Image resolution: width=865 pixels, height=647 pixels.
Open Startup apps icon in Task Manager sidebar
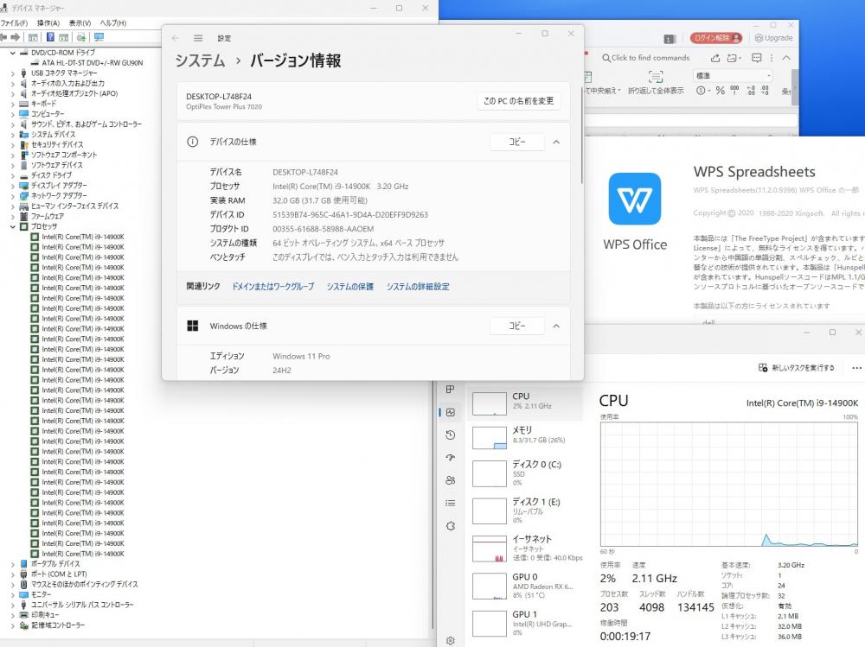pos(451,458)
